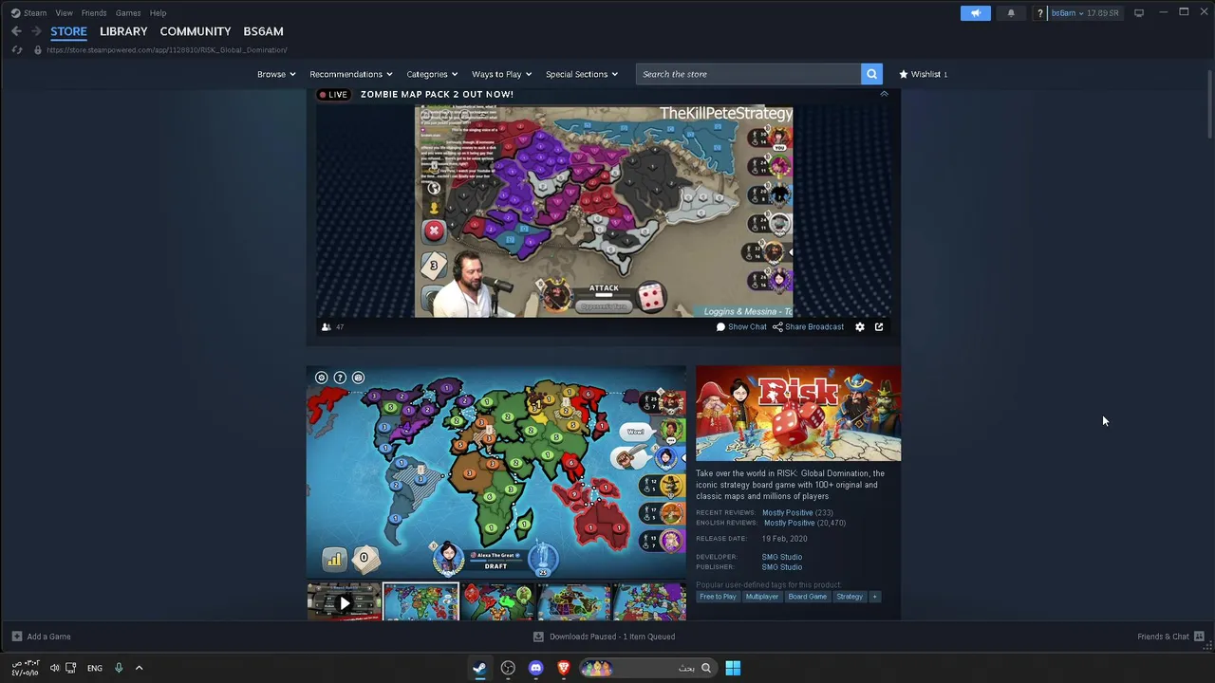The width and height of the screenshot is (1215, 683).
Task: Open developer SMG Studio link
Action: pyautogui.click(x=782, y=557)
